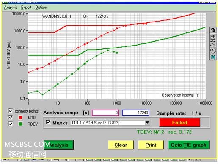218x164 pixels.
Task: Click the Goto TIE graph button
Action: [x=189, y=145]
